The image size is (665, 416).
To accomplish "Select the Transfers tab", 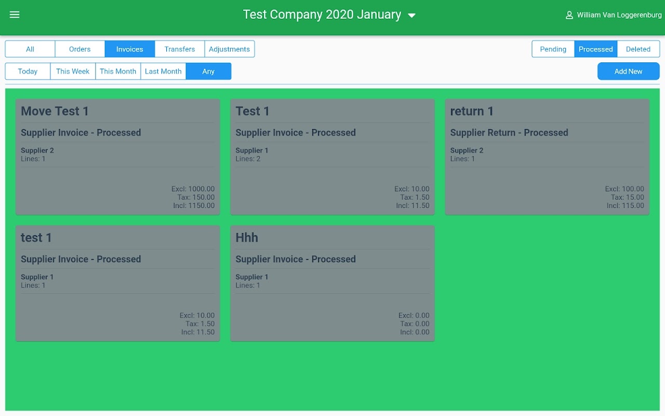I will (180, 49).
